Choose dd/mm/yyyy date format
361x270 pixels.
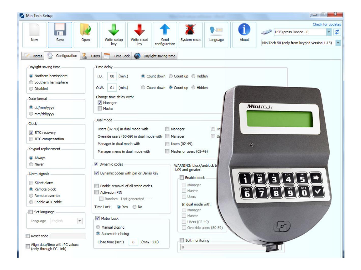pyautogui.click(x=31, y=108)
